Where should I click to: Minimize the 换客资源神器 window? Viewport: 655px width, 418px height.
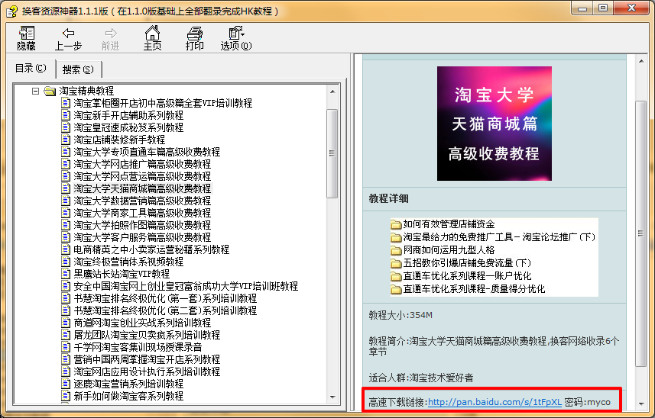(582, 8)
